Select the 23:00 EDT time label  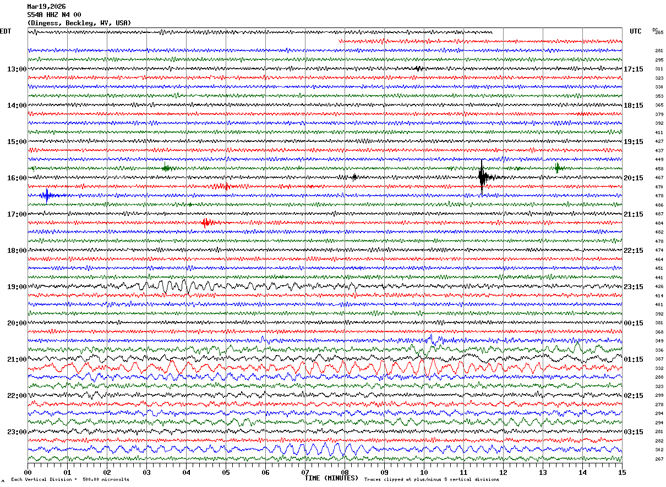tap(17, 431)
